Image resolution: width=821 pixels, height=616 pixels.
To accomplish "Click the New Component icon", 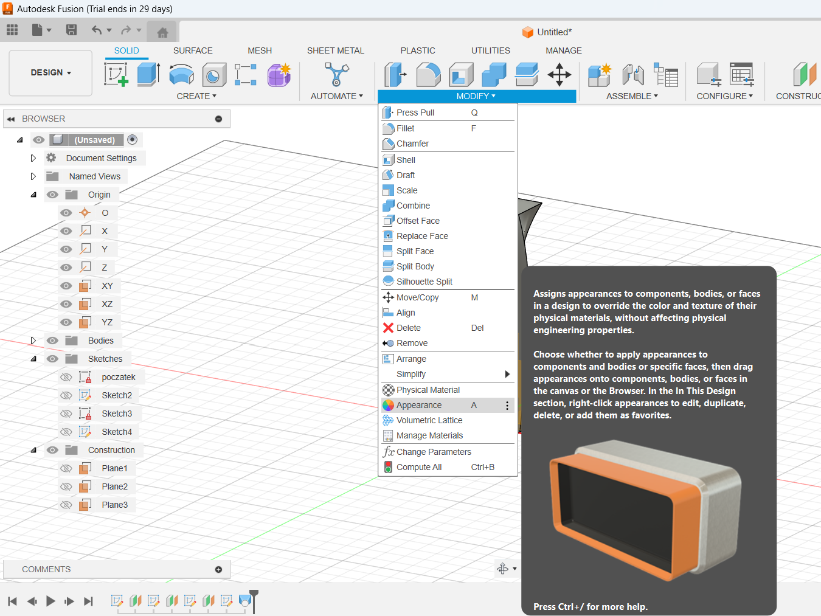I will click(600, 75).
